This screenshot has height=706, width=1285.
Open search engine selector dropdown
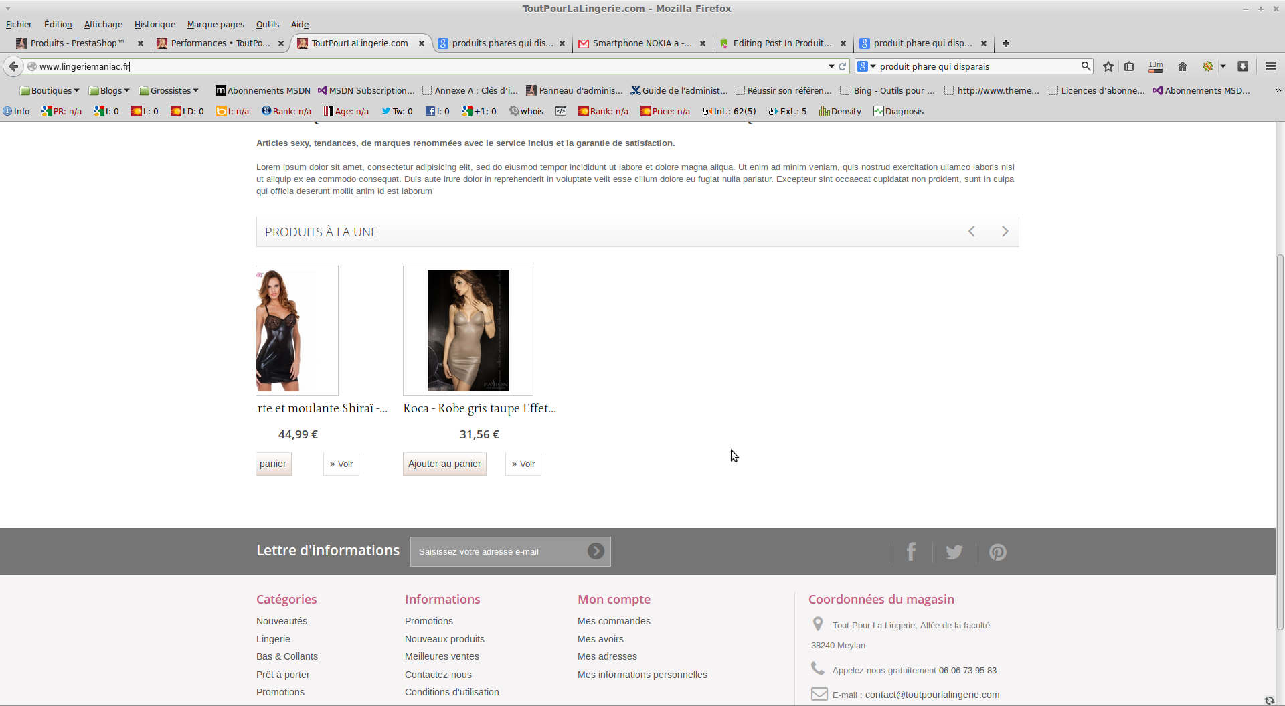[867, 66]
